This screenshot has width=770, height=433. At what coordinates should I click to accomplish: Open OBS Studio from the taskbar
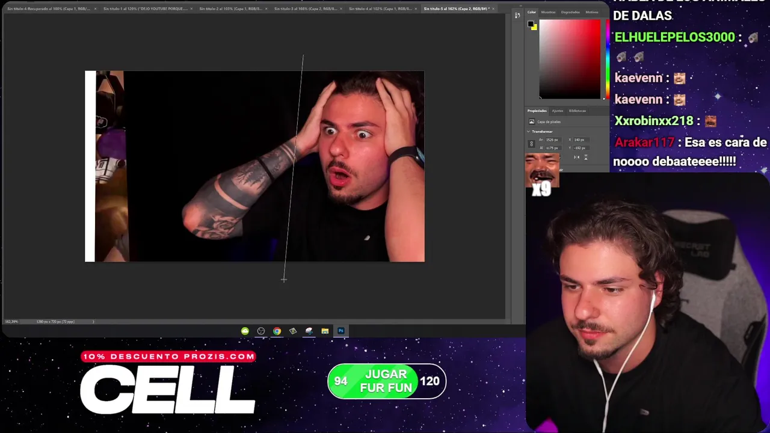click(x=261, y=331)
